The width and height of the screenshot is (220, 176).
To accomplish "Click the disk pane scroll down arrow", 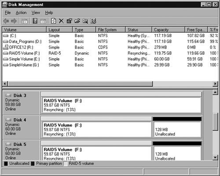I will point(215,157).
